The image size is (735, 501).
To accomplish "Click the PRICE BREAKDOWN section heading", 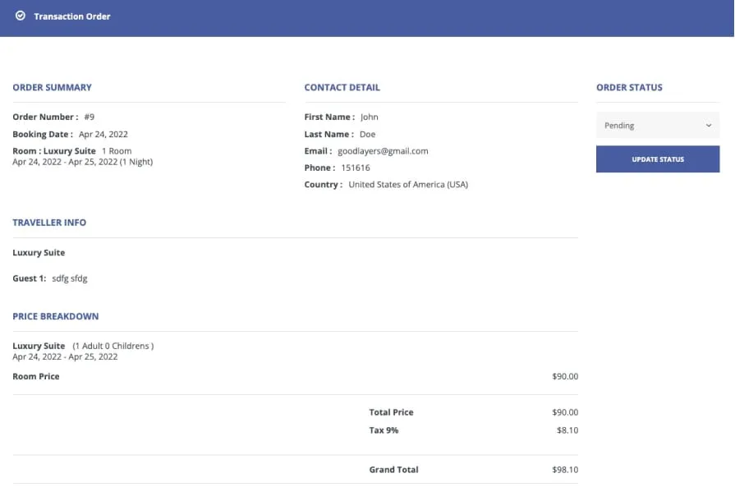I will [x=55, y=316].
